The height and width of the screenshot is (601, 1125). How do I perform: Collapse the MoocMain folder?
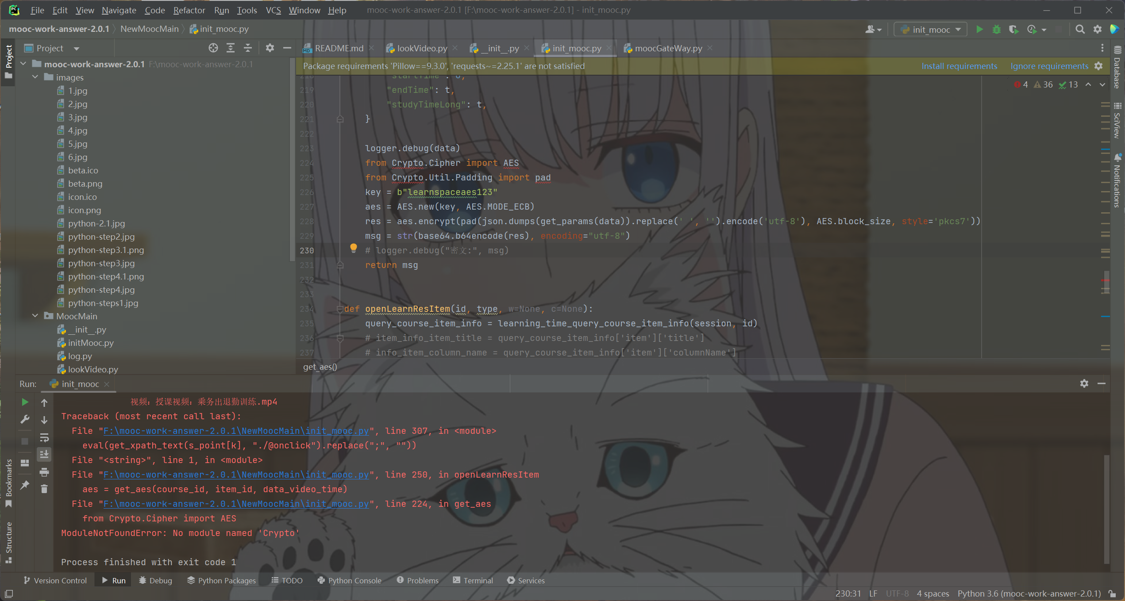[x=35, y=316]
